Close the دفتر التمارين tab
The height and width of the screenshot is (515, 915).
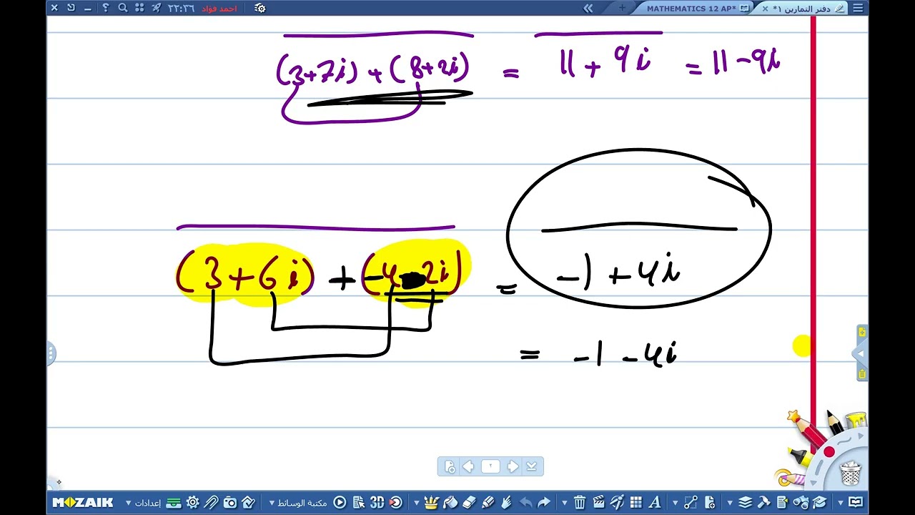click(765, 8)
